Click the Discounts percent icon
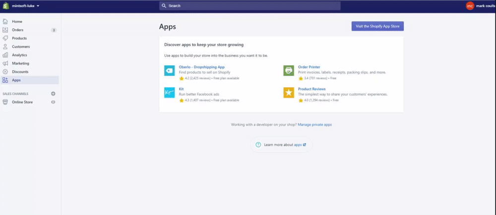The height and width of the screenshot is (215, 496). click(5, 72)
